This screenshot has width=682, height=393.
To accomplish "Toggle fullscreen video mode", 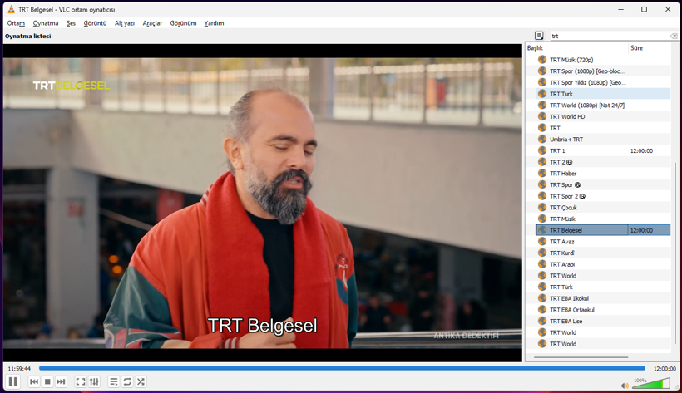I will pyautogui.click(x=81, y=381).
